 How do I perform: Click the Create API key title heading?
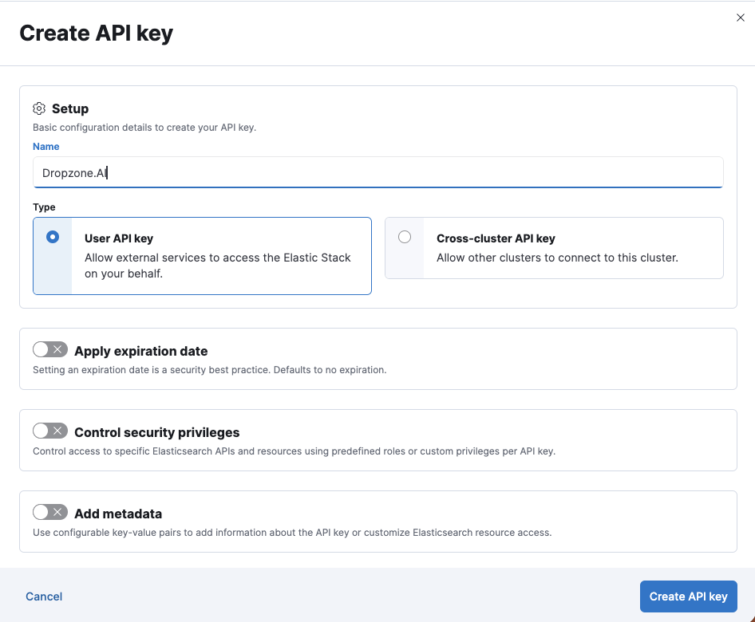click(97, 33)
